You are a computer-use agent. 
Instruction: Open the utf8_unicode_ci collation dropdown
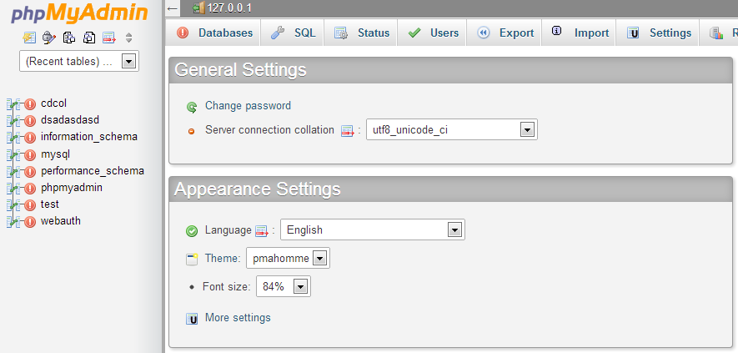(452, 129)
